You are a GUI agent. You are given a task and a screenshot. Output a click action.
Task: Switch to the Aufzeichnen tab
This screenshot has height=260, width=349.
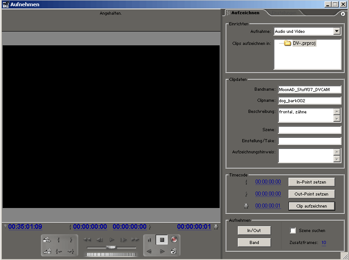coord(245,13)
